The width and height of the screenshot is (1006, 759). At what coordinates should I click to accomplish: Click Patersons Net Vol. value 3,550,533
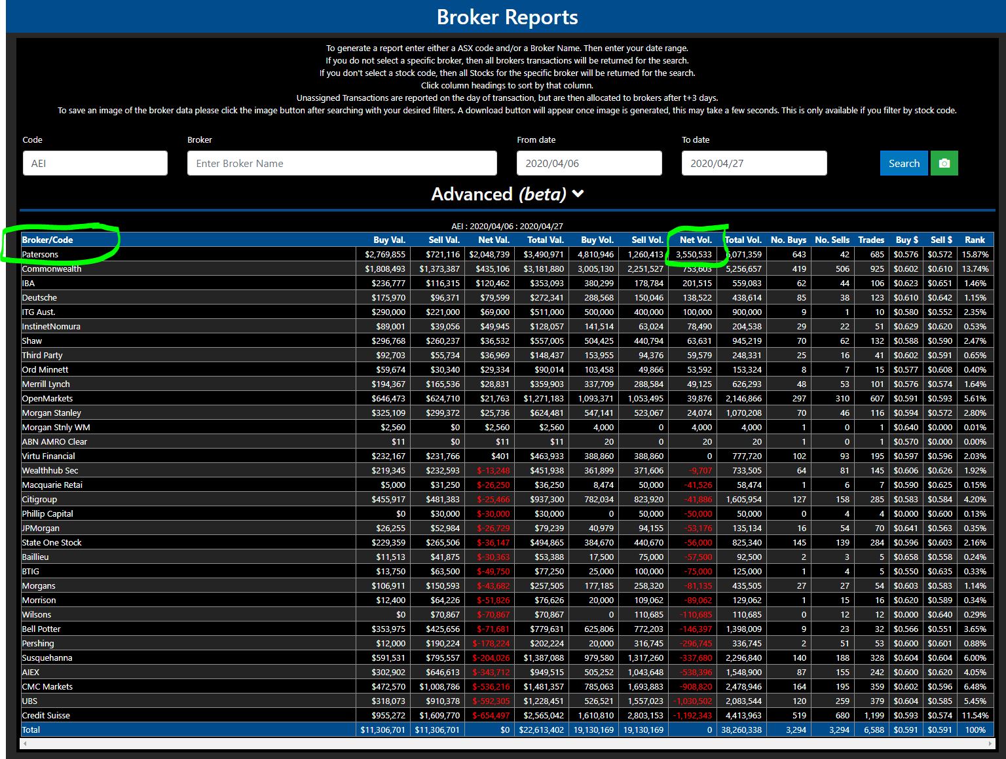(x=694, y=254)
